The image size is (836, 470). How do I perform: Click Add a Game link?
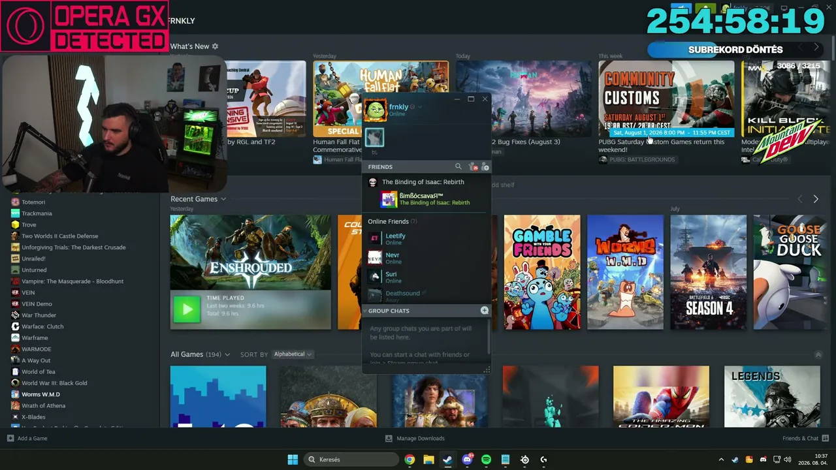32,439
